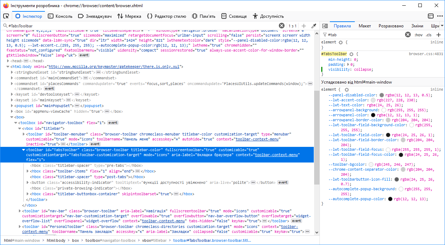This screenshot has width=445, height=245.
Task: Clear the #tab style filter
Action: (x=408, y=35)
